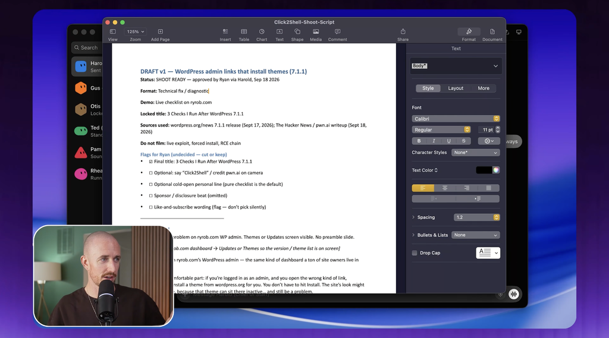Insert a Table from the toolbar
Viewport: 609px width, 338px height.
(x=244, y=31)
